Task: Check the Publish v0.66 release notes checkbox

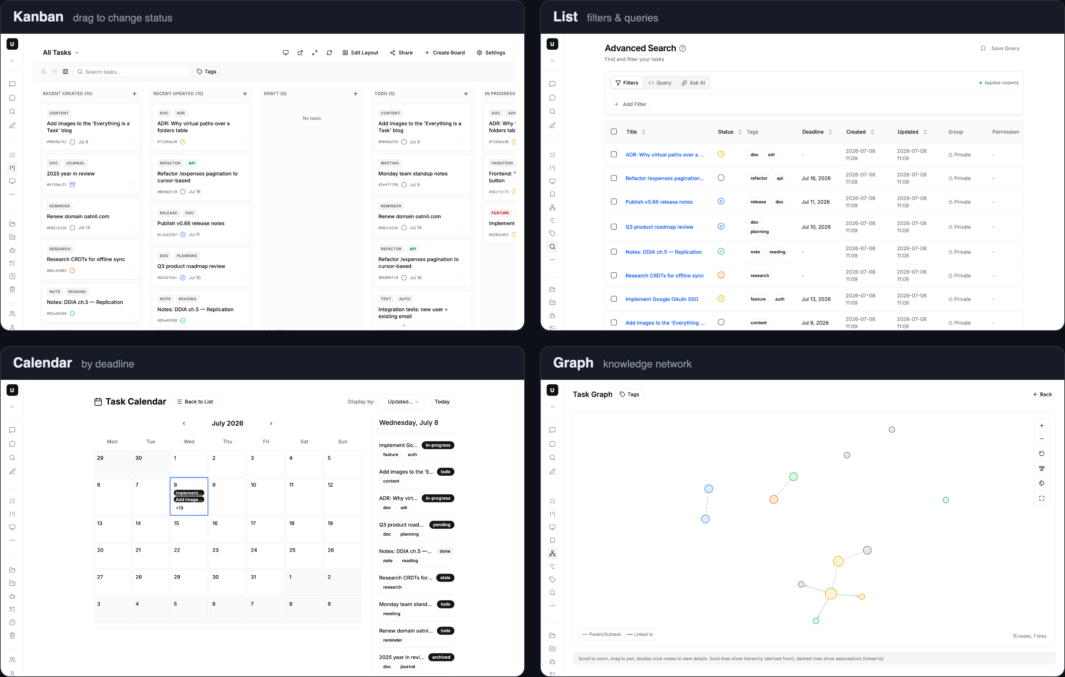Action: 614,202
